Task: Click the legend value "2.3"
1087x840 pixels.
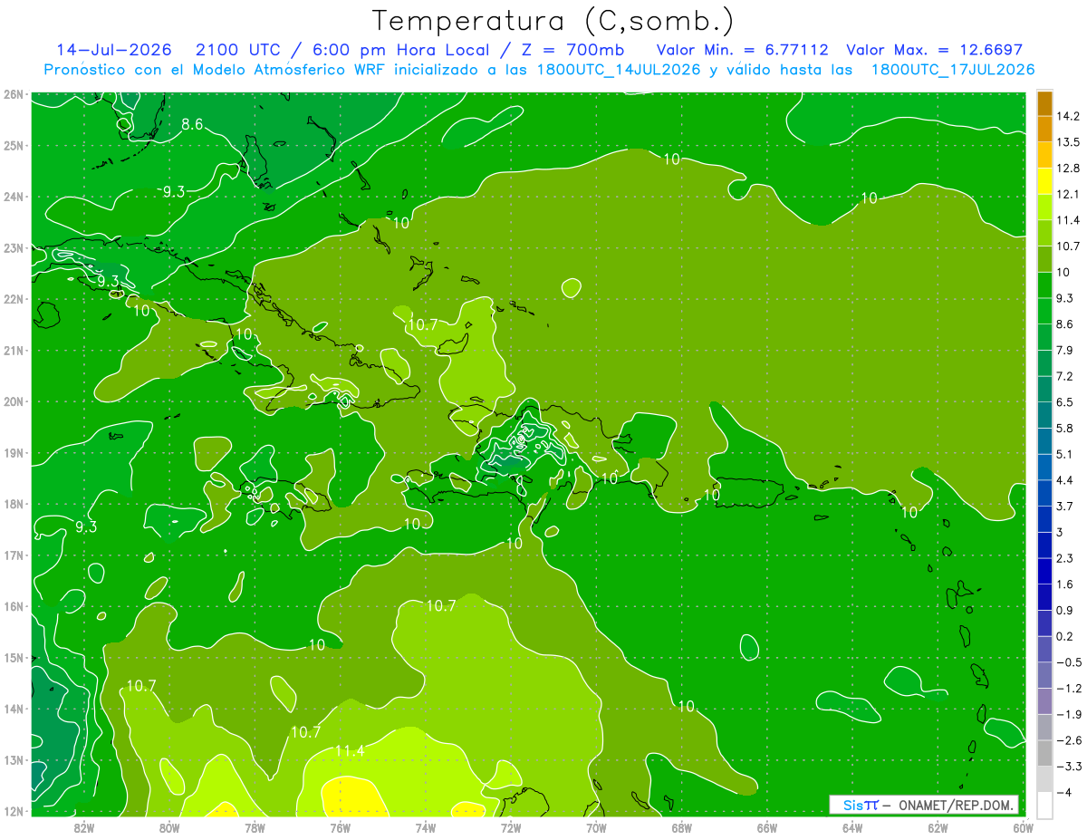Action: coord(1065,558)
